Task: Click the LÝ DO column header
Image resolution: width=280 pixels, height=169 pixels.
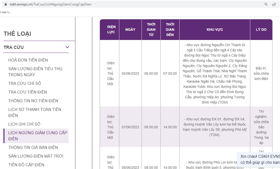Action: point(261,30)
